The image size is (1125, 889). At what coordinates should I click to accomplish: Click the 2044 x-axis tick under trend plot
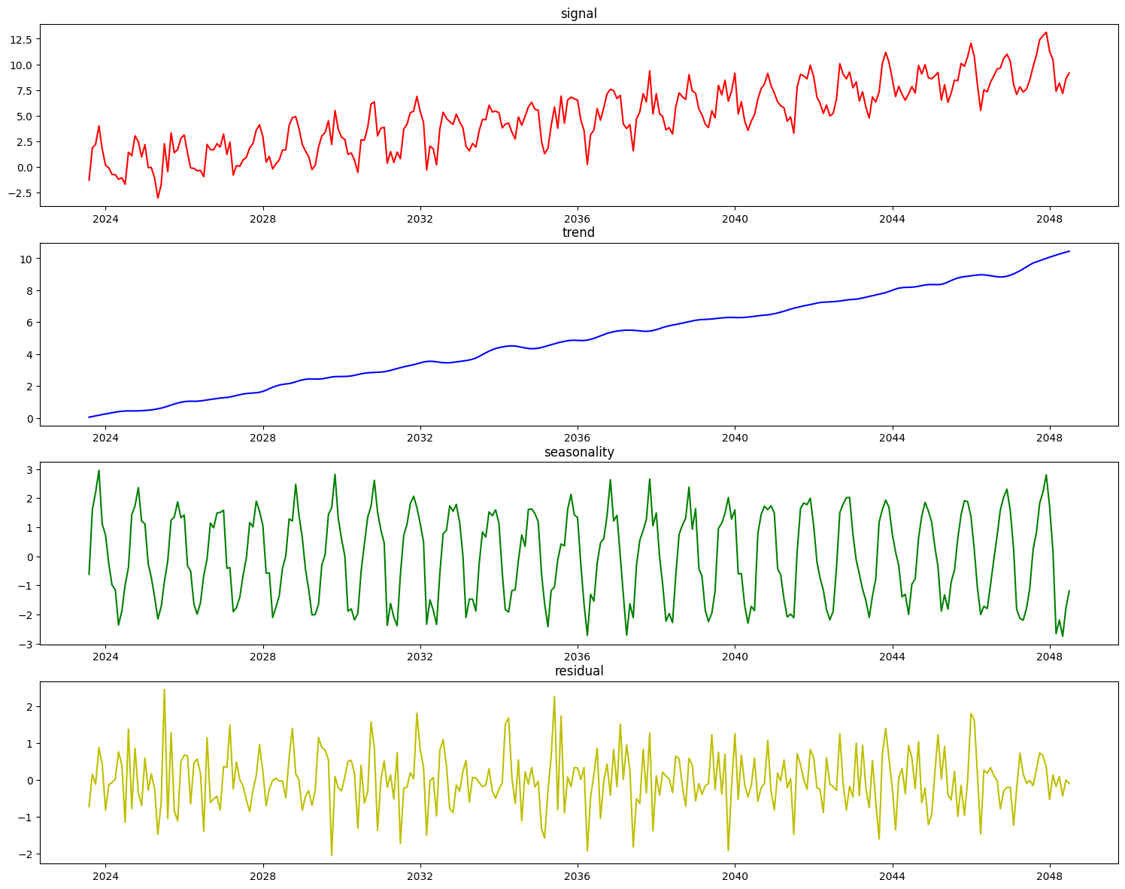(x=892, y=438)
